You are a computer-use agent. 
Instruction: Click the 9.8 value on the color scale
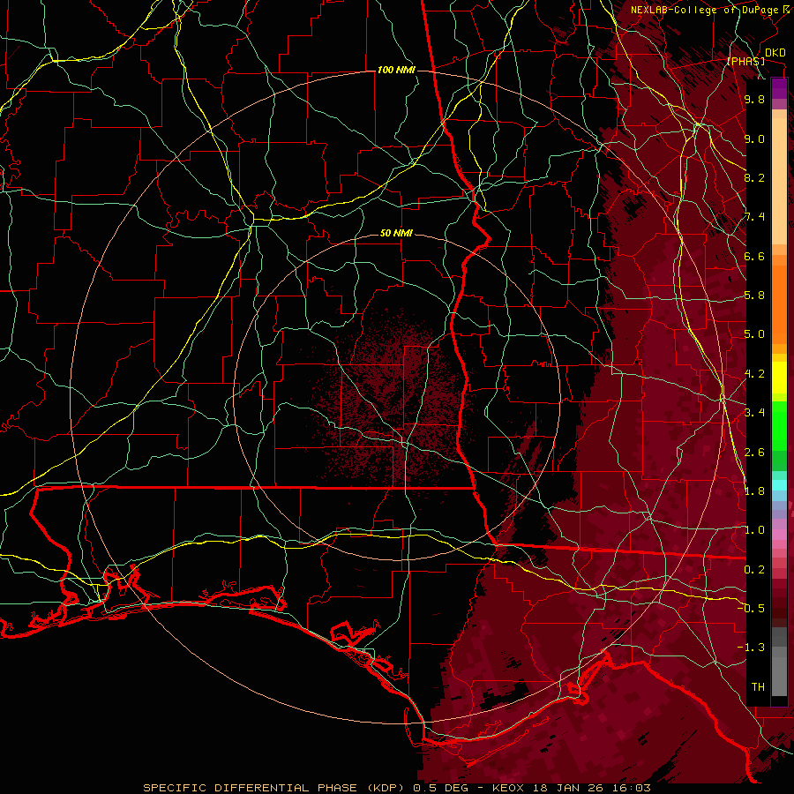[x=754, y=99]
